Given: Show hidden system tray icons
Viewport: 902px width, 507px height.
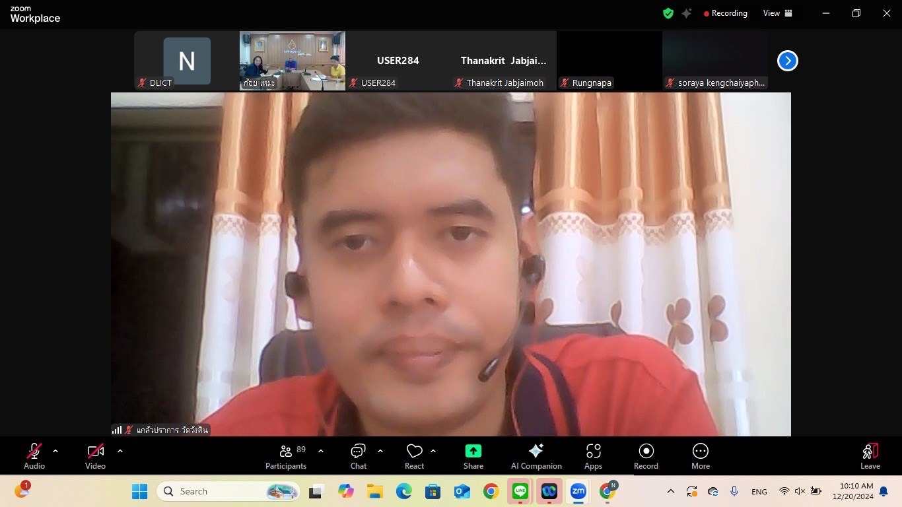Looking at the screenshot, I should (671, 491).
